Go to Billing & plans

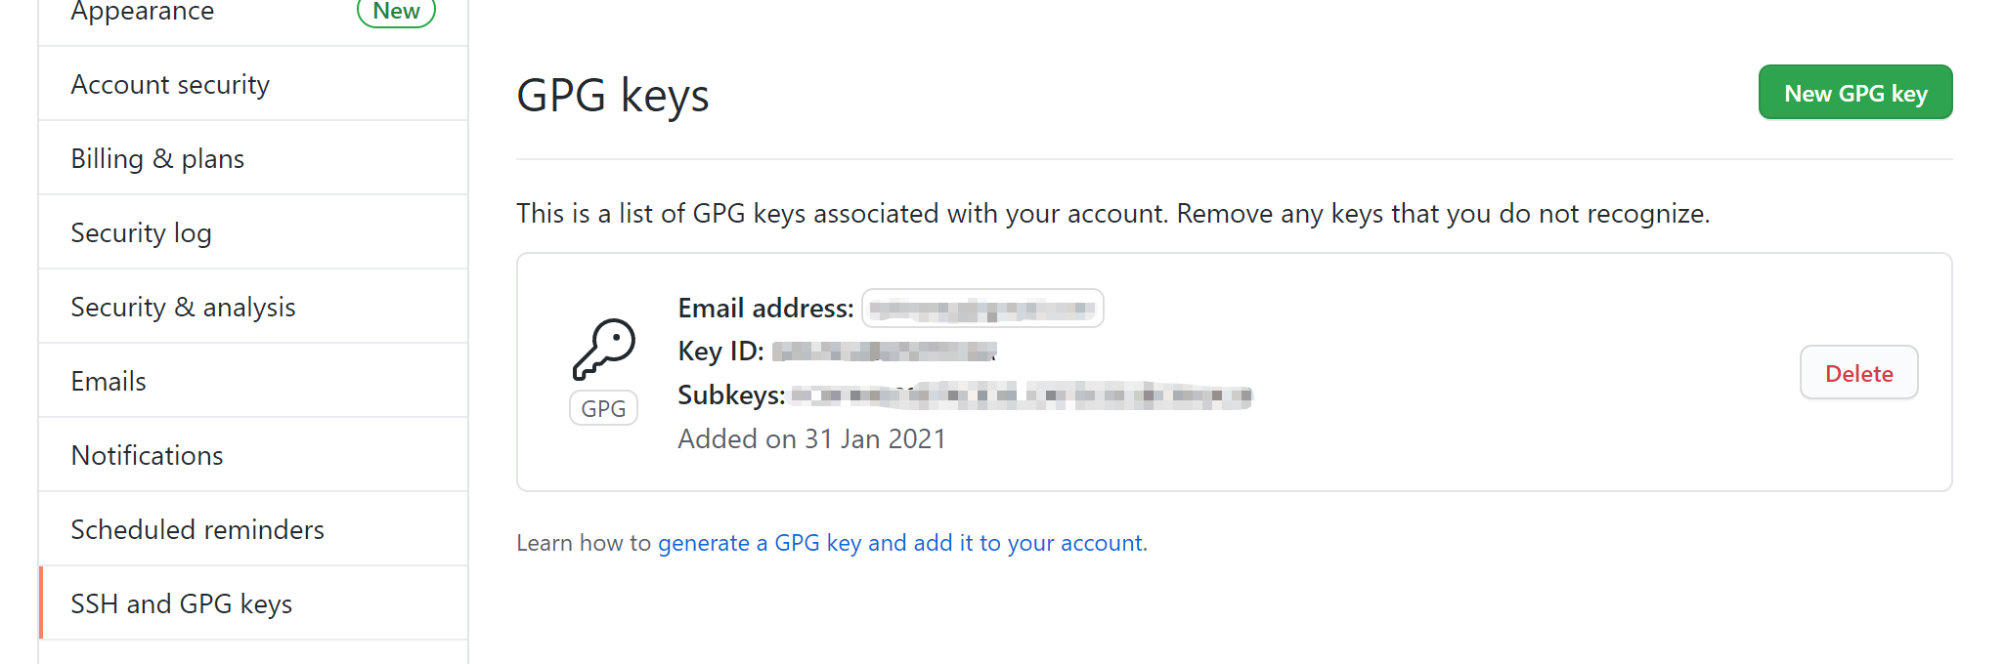click(157, 157)
